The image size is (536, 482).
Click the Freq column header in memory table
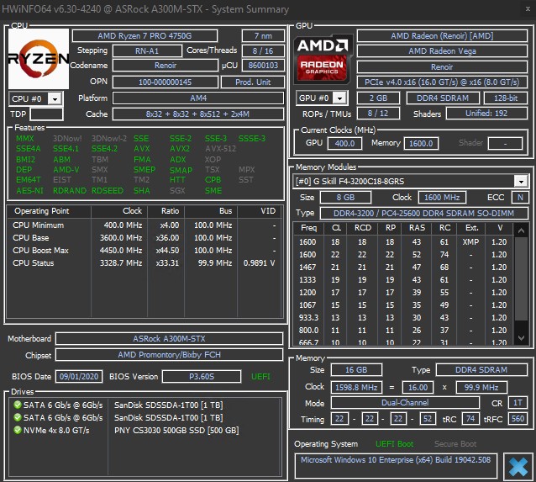308,228
